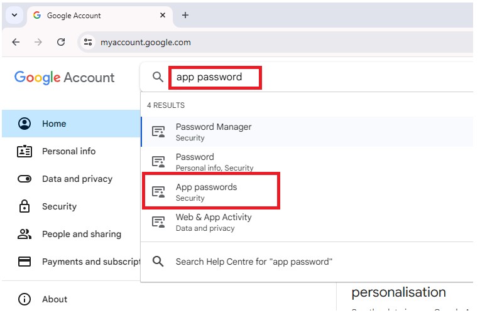Click the People and sharing icon
This screenshot has width=480, height=318.
(x=25, y=234)
